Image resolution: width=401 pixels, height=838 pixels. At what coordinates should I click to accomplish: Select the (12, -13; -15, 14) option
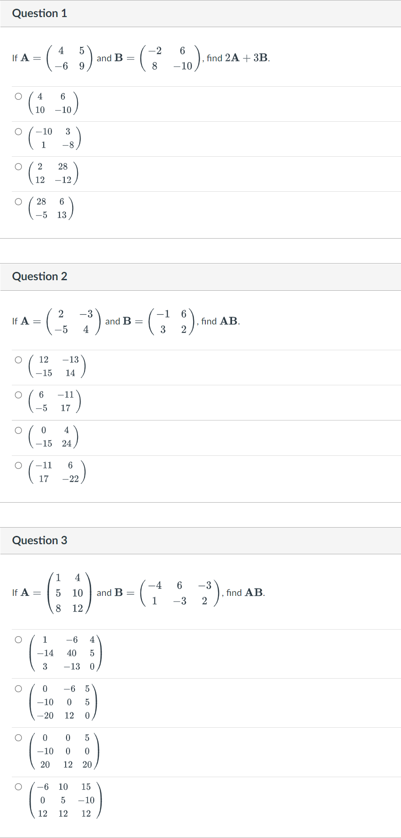(x=18, y=359)
